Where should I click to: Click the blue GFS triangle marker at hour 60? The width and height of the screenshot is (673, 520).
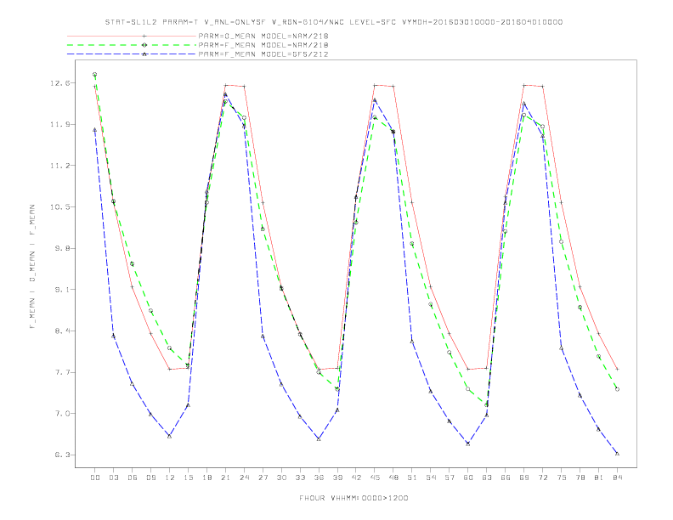(x=468, y=444)
